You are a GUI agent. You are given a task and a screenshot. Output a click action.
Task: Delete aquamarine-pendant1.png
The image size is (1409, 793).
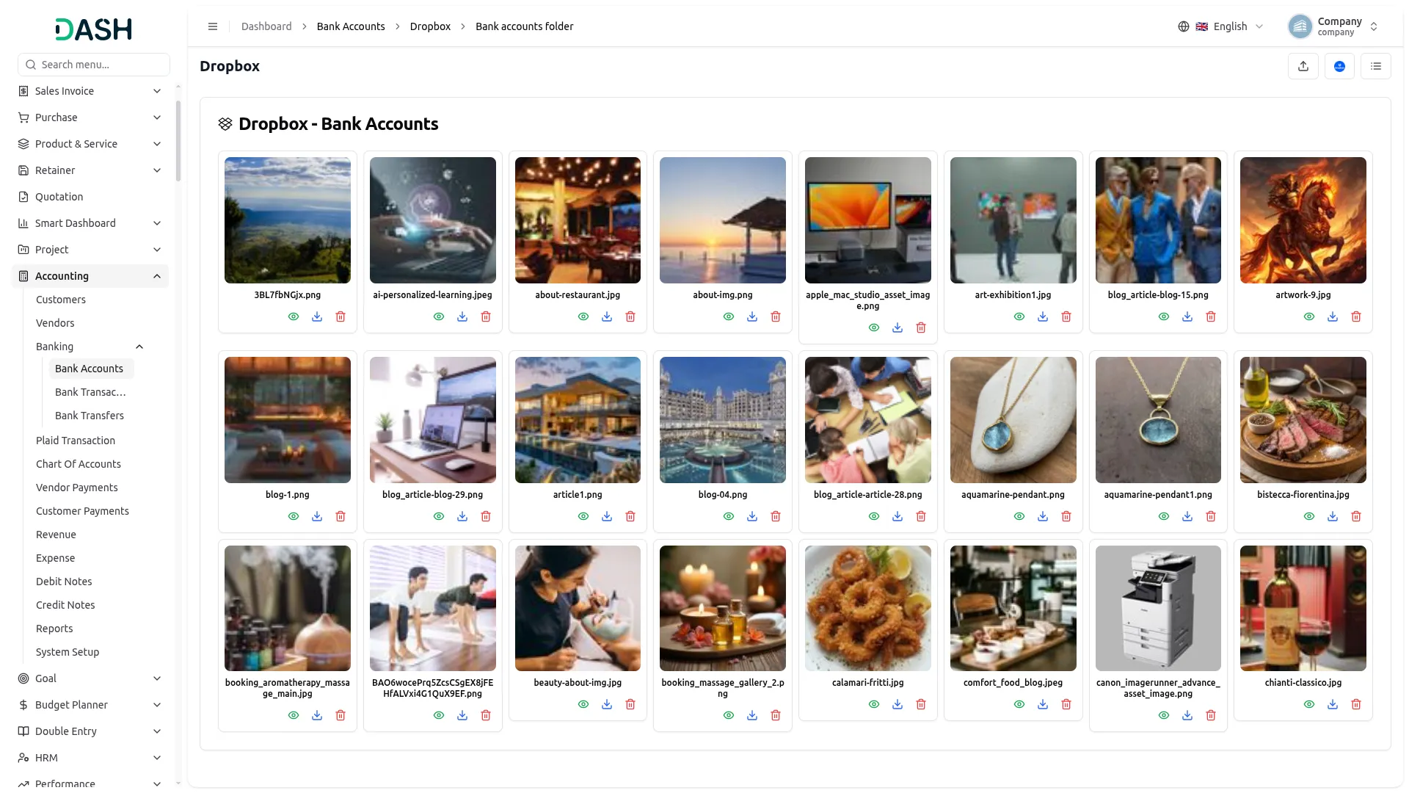coord(1211,516)
